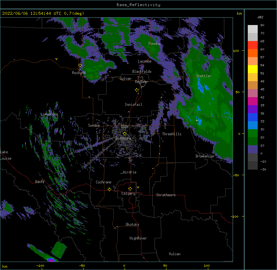Click the ThreeHills label
The width and height of the screenshot is (277, 270).
click(x=172, y=134)
